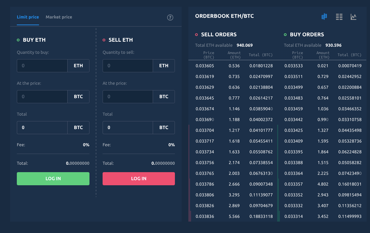
Task: Select sell order at price 0.033836
Action: pos(233,216)
